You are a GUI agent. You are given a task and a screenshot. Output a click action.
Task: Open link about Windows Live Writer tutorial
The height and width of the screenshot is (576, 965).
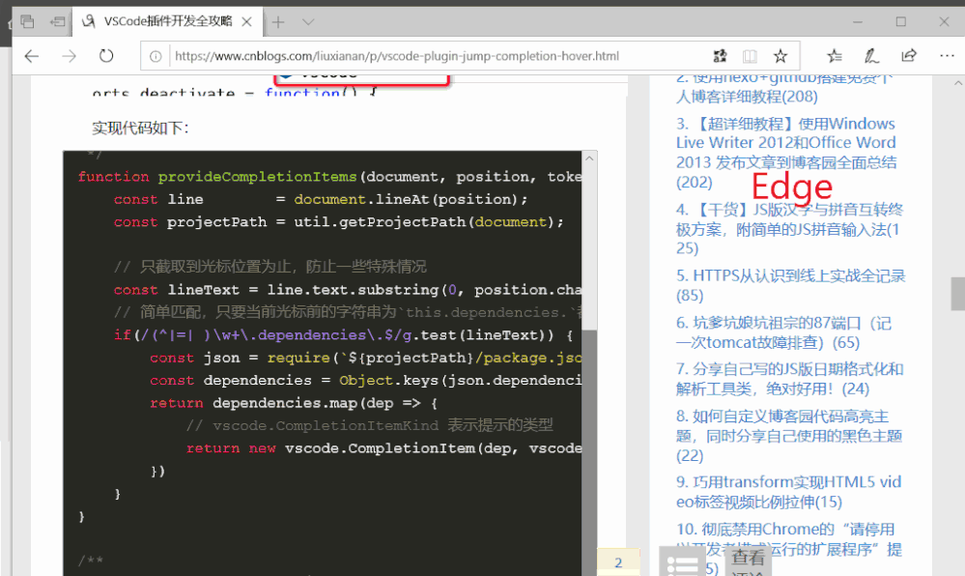786,153
